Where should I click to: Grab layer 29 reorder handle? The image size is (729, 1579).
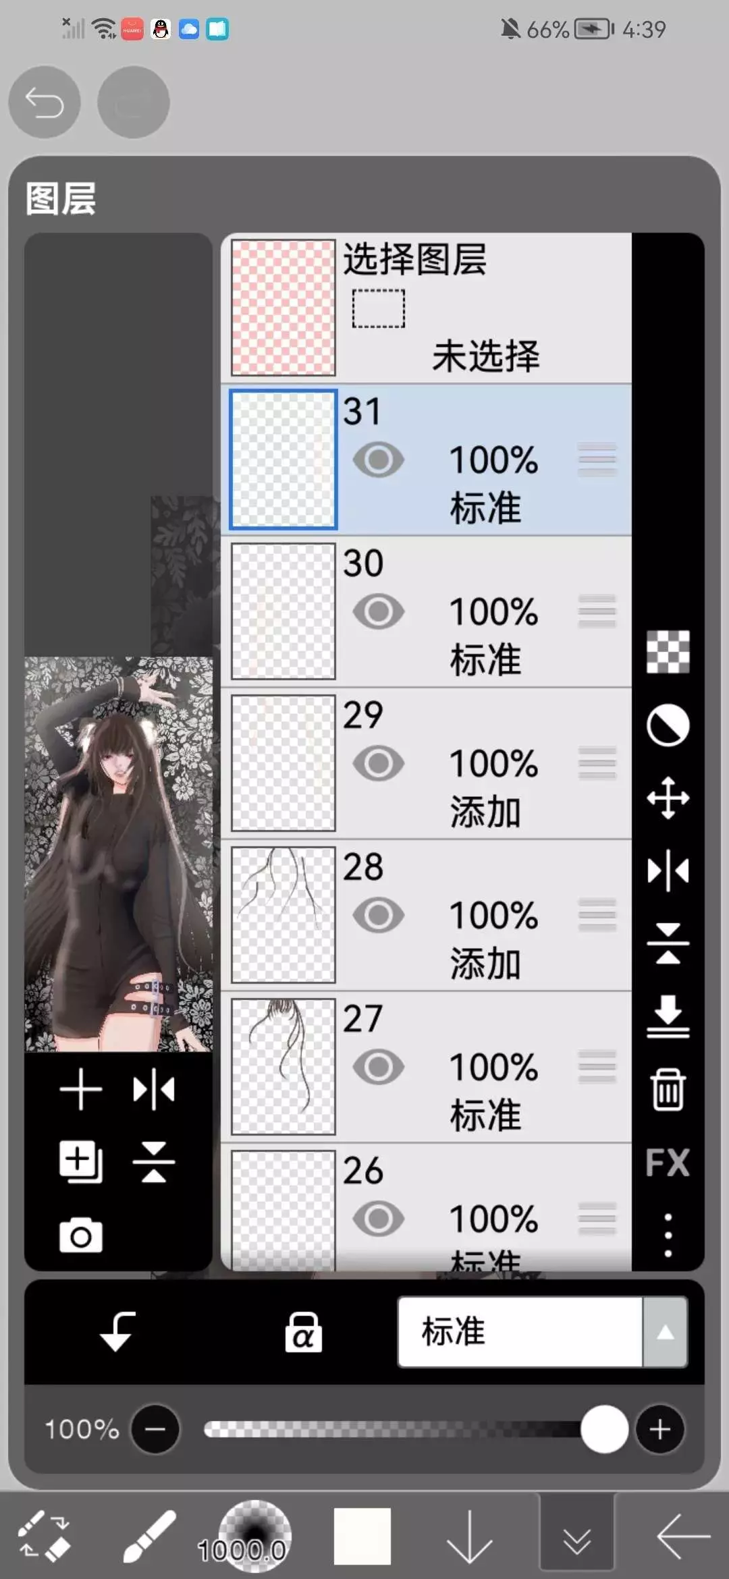(597, 763)
